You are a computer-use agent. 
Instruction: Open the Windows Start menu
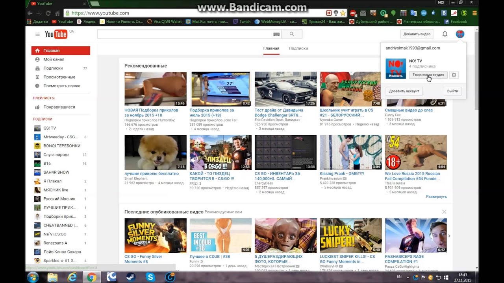tap(33, 277)
